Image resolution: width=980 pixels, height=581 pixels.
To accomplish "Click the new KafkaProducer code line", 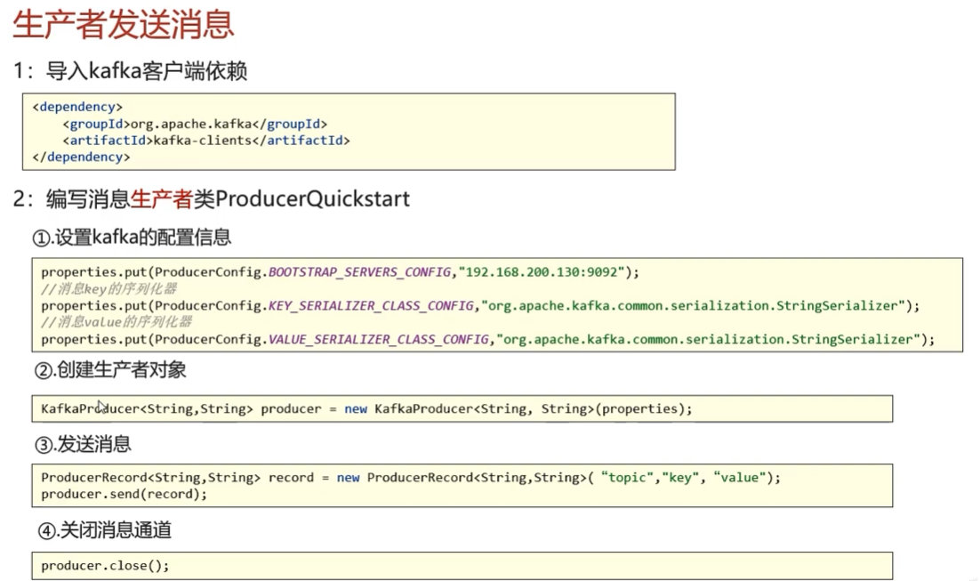I will point(367,409).
